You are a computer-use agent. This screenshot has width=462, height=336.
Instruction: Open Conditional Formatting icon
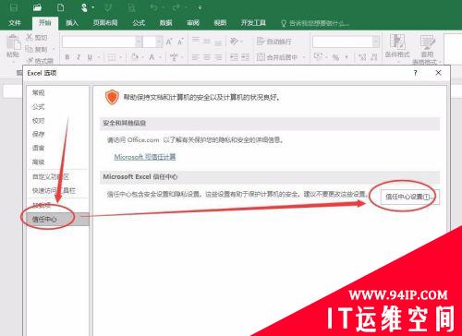click(x=397, y=46)
